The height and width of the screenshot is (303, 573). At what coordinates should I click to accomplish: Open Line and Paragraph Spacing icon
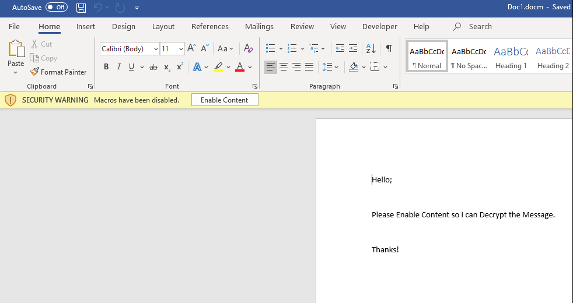coord(327,67)
